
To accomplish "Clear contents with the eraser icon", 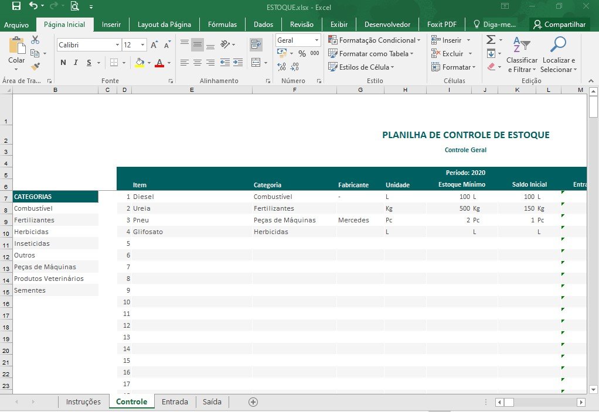I will click(491, 67).
